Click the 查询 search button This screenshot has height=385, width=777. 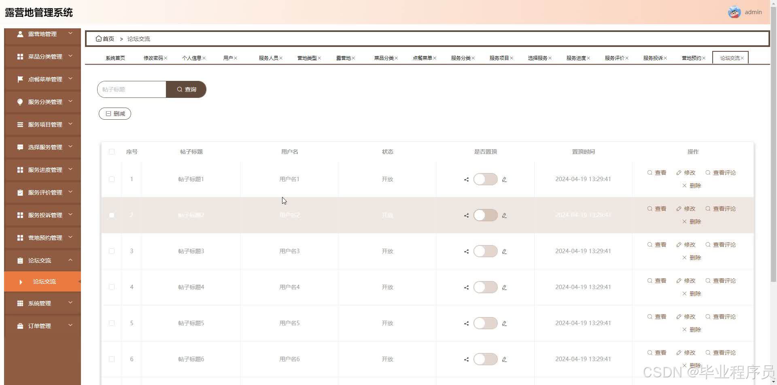(186, 89)
